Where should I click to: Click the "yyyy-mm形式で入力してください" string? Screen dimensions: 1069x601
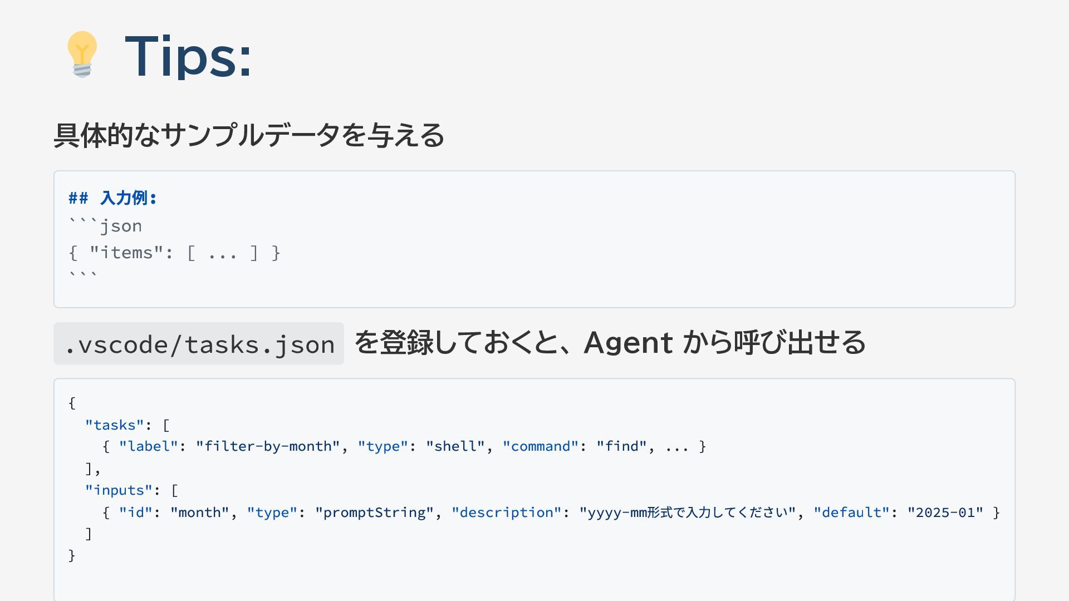click(x=688, y=513)
